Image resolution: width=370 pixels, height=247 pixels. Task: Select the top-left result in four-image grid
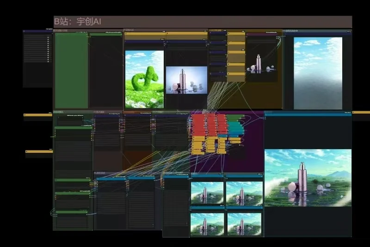pyautogui.click(x=207, y=193)
